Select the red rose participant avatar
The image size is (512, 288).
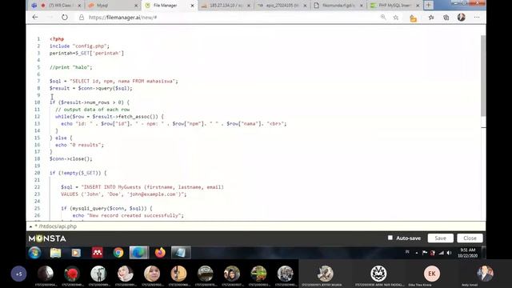[x=72, y=274]
